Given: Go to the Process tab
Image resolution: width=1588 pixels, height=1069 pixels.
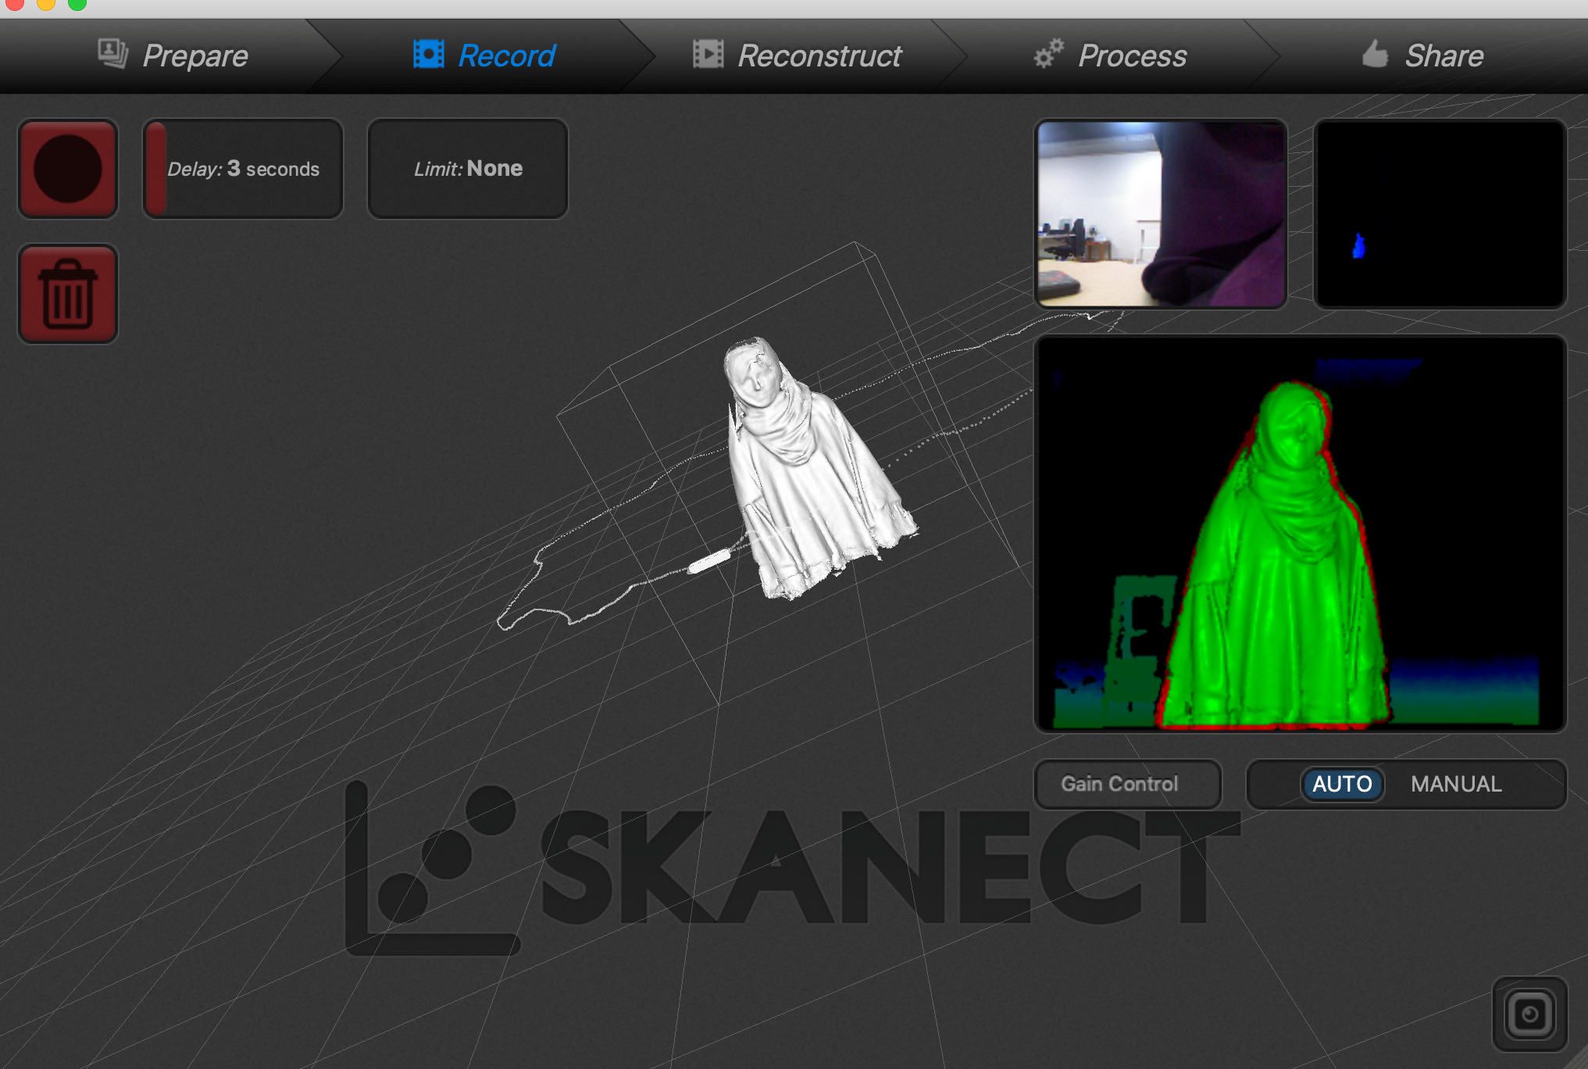Looking at the screenshot, I should coord(1132,55).
